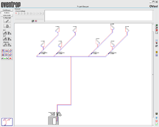
Task: Click the schematic overview thumbnail
Action: 7,122
